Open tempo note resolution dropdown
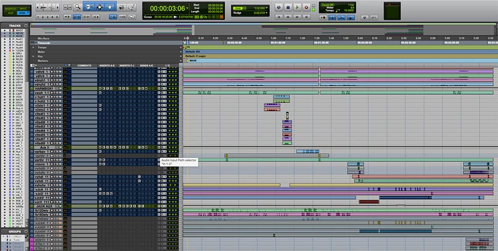 pos(340,11)
